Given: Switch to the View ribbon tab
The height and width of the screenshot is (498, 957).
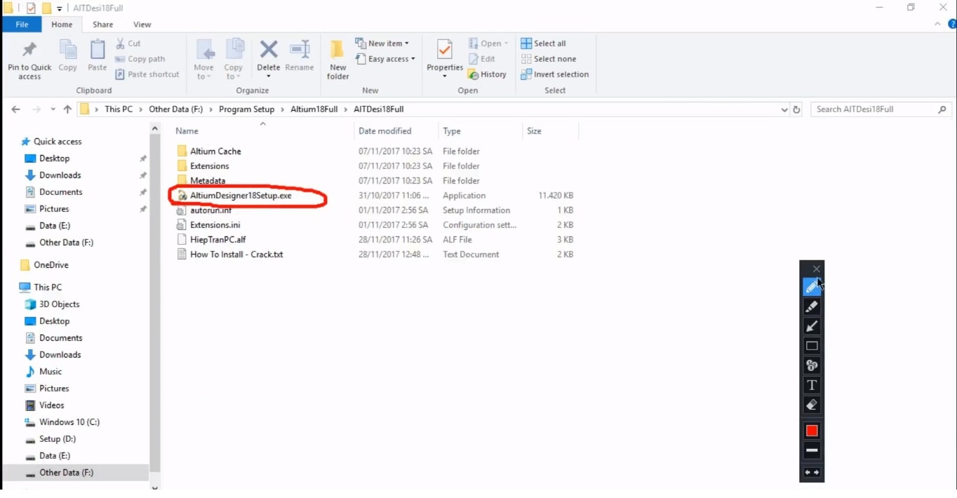Looking at the screenshot, I should pos(142,25).
